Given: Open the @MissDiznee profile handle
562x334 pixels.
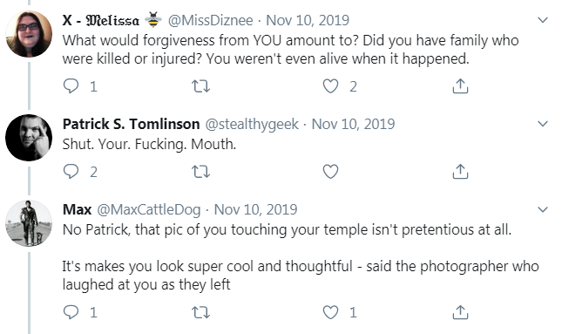Looking at the screenshot, I should coord(210,20).
